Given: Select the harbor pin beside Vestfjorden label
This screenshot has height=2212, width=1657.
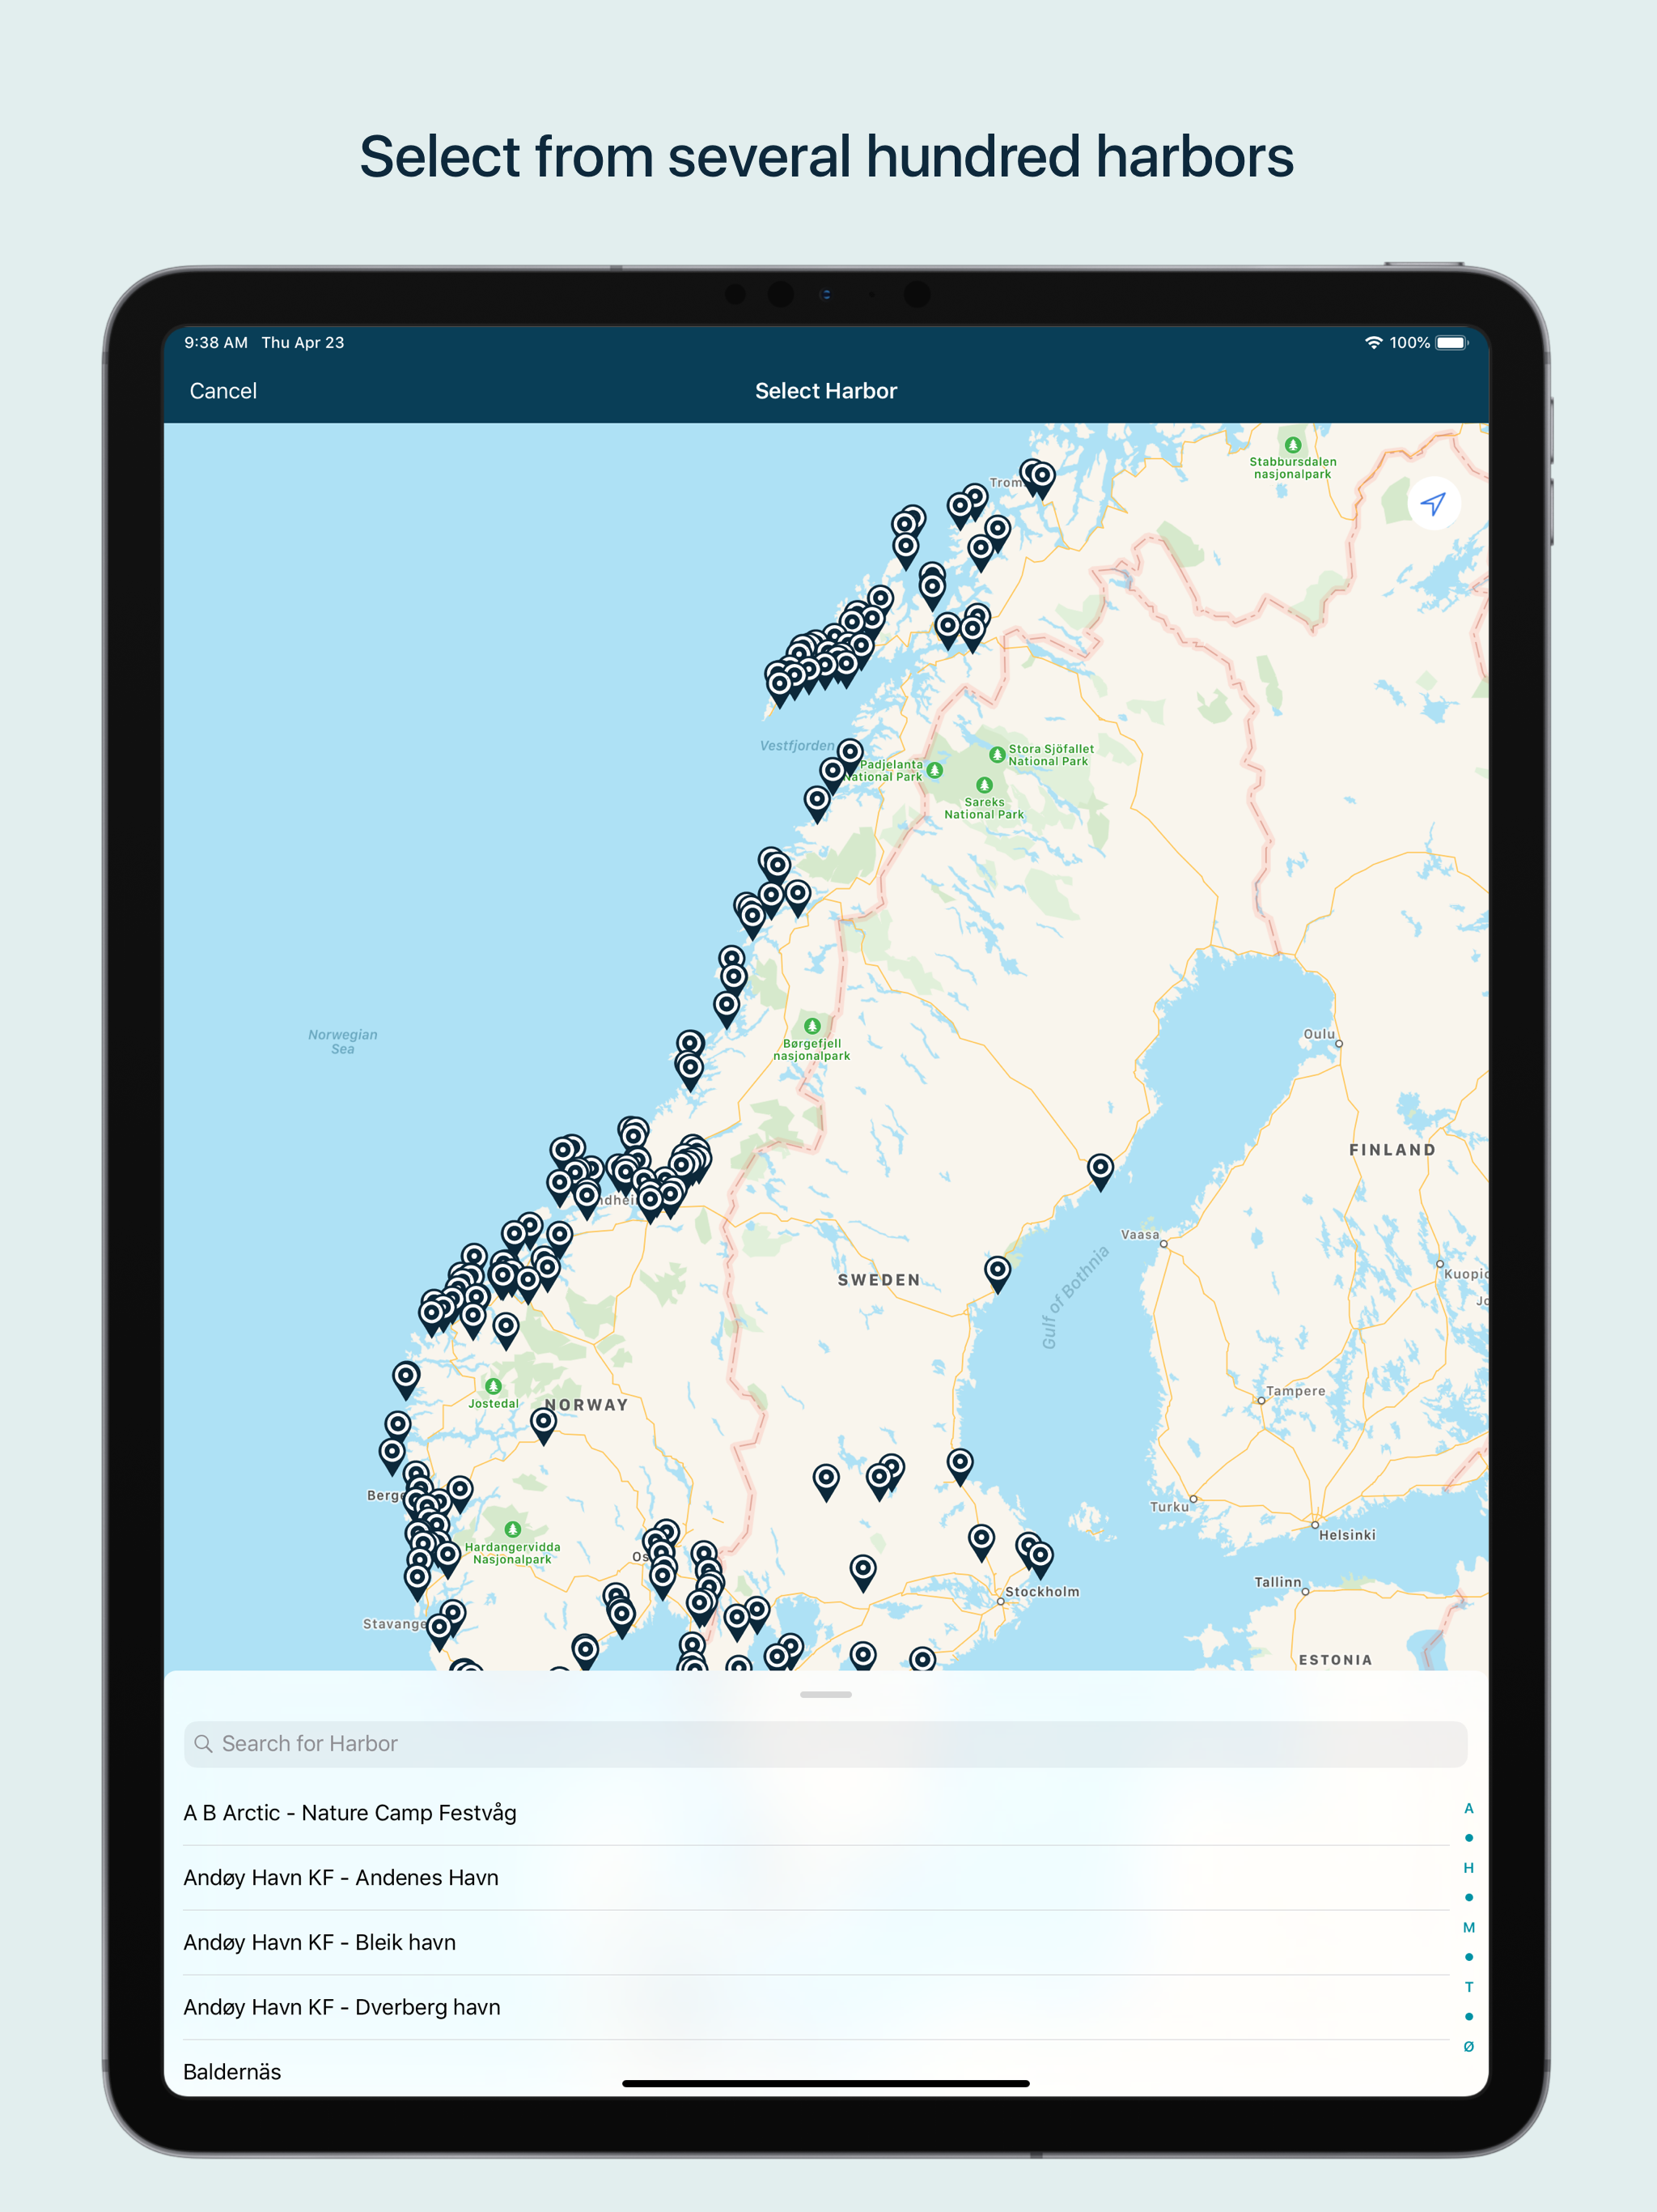Looking at the screenshot, I should [x=850, y=752].
